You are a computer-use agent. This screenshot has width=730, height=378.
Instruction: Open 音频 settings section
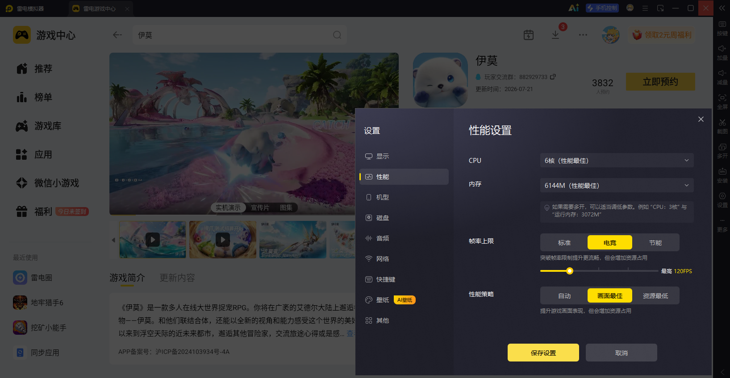pos(404,238)
